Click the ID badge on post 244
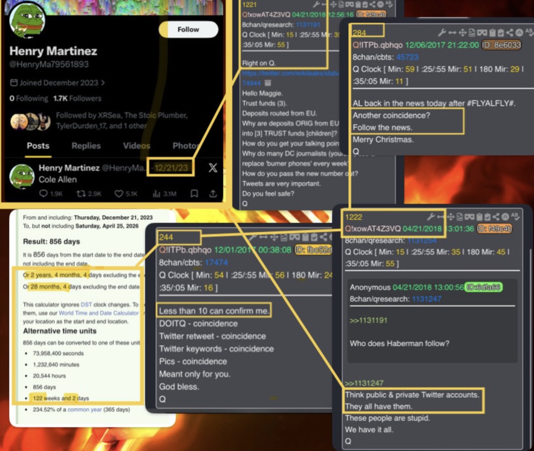 (x=313, y=250)
